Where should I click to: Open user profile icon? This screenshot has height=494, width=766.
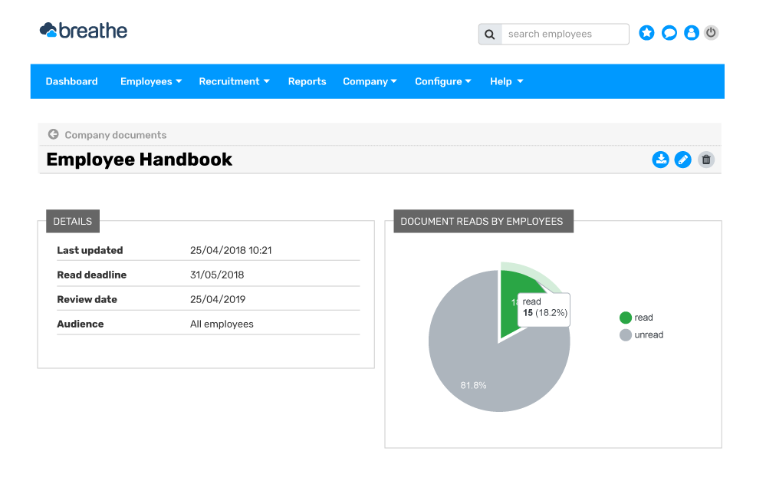(691, 33)
